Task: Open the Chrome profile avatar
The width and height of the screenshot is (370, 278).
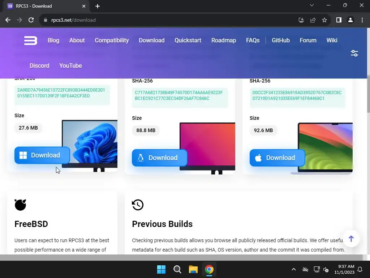Action: pos(350,20)
